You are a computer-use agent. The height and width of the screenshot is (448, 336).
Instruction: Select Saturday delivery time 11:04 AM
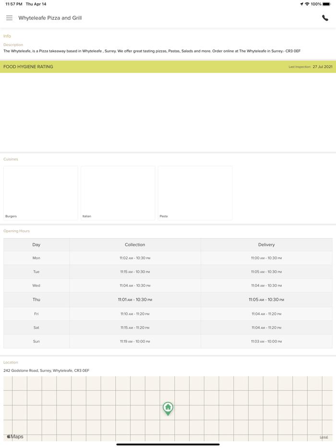click(x=266, y=328)
